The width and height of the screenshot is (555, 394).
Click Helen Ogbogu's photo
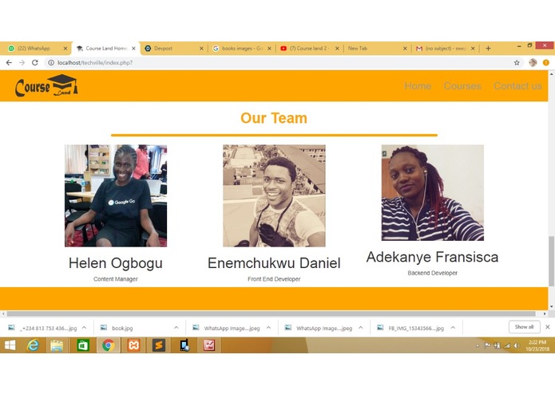click(116, 195)
